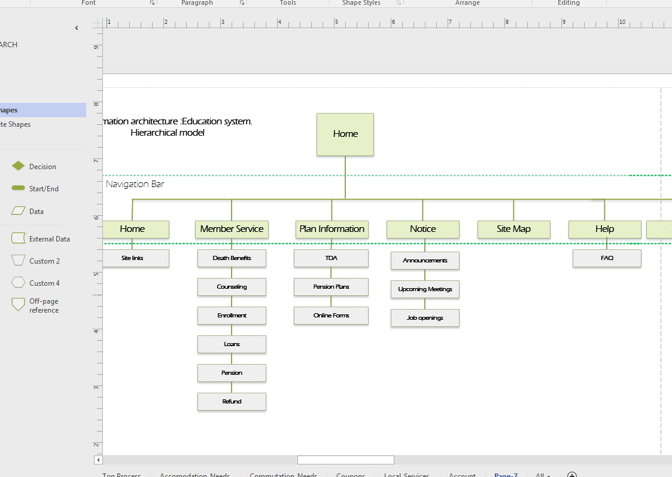
Task: Select the Custom 4 hexagon shape
Action: coord(18,283)
